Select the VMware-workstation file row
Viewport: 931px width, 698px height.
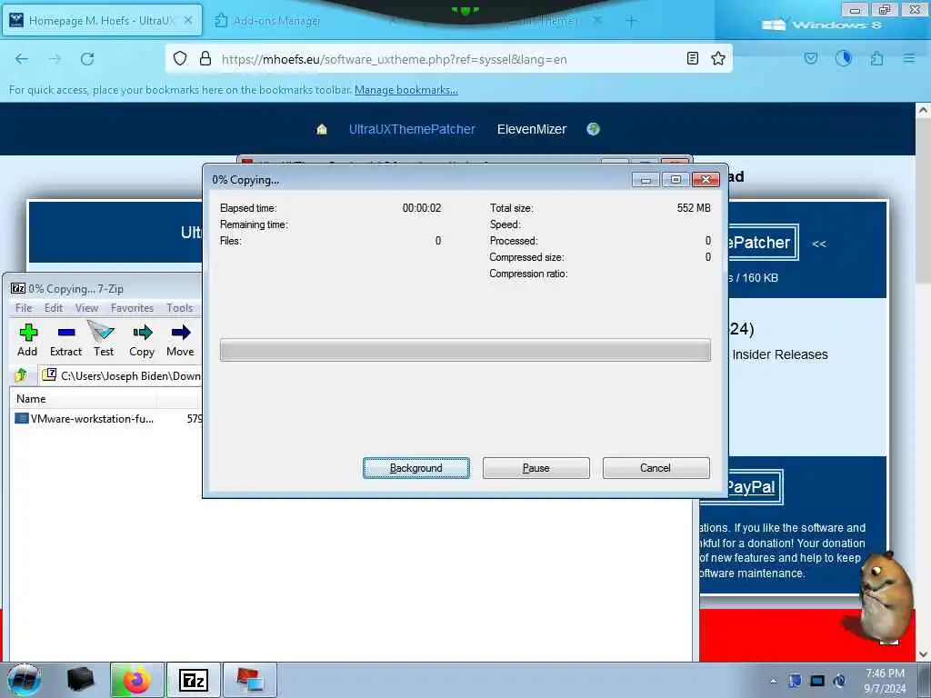point(107,418)
